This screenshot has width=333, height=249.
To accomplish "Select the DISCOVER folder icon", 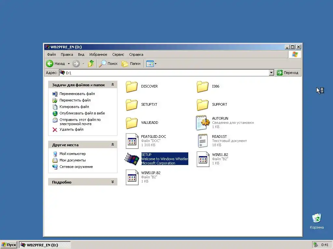I will coord(132,87).
